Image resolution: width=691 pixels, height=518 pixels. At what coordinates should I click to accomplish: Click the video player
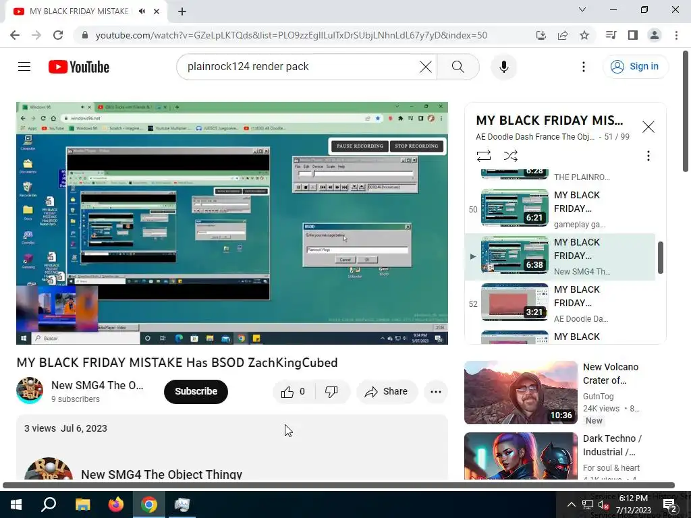(232, 223)
